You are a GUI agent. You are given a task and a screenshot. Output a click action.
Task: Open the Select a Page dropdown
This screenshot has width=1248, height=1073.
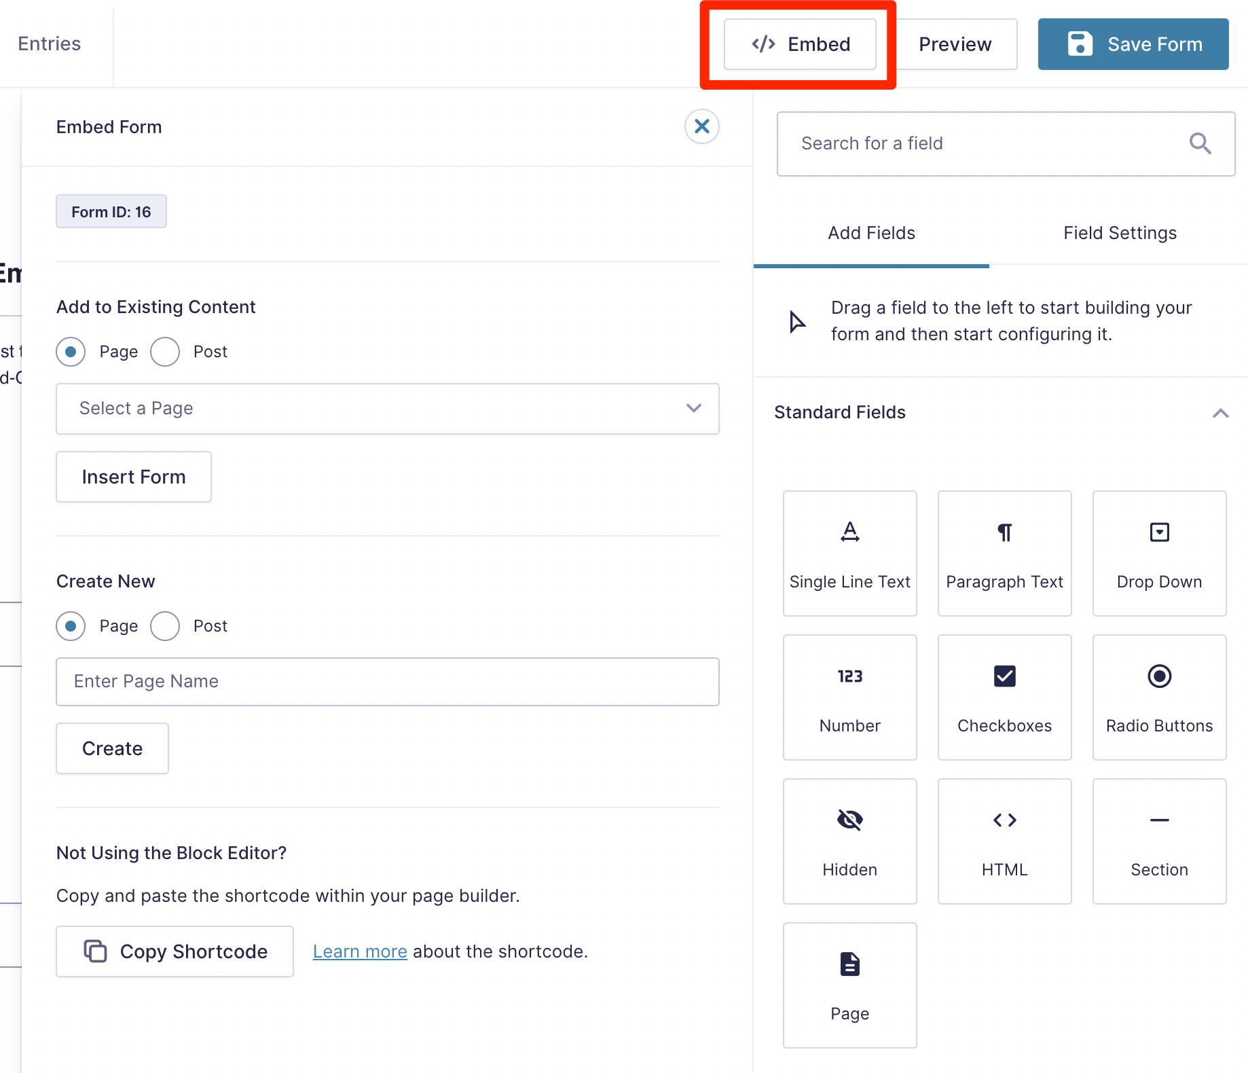(387, 408)
